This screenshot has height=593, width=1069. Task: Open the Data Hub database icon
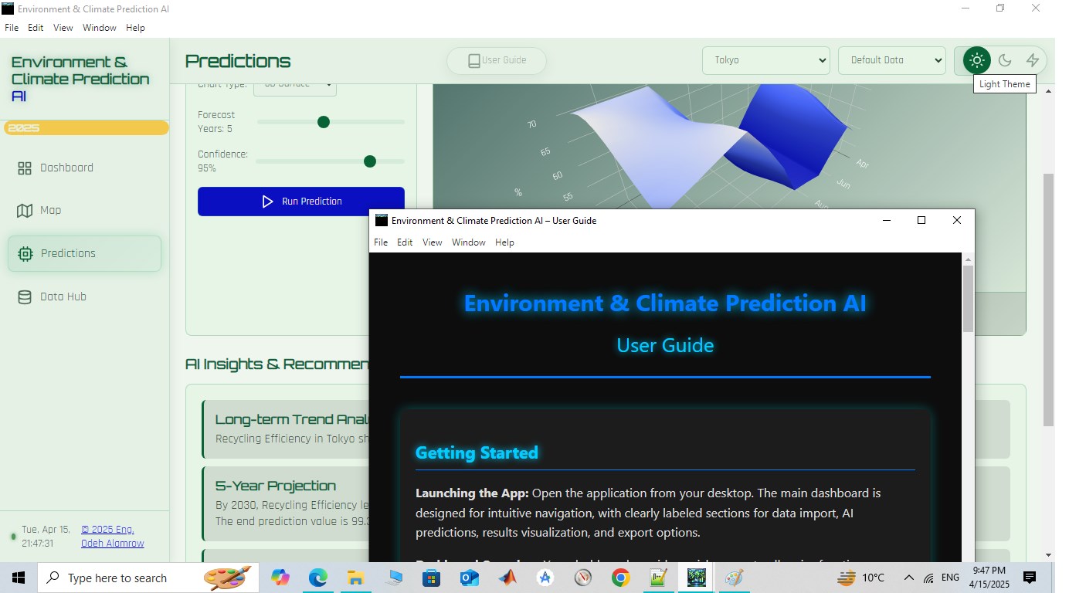(25, 296)
